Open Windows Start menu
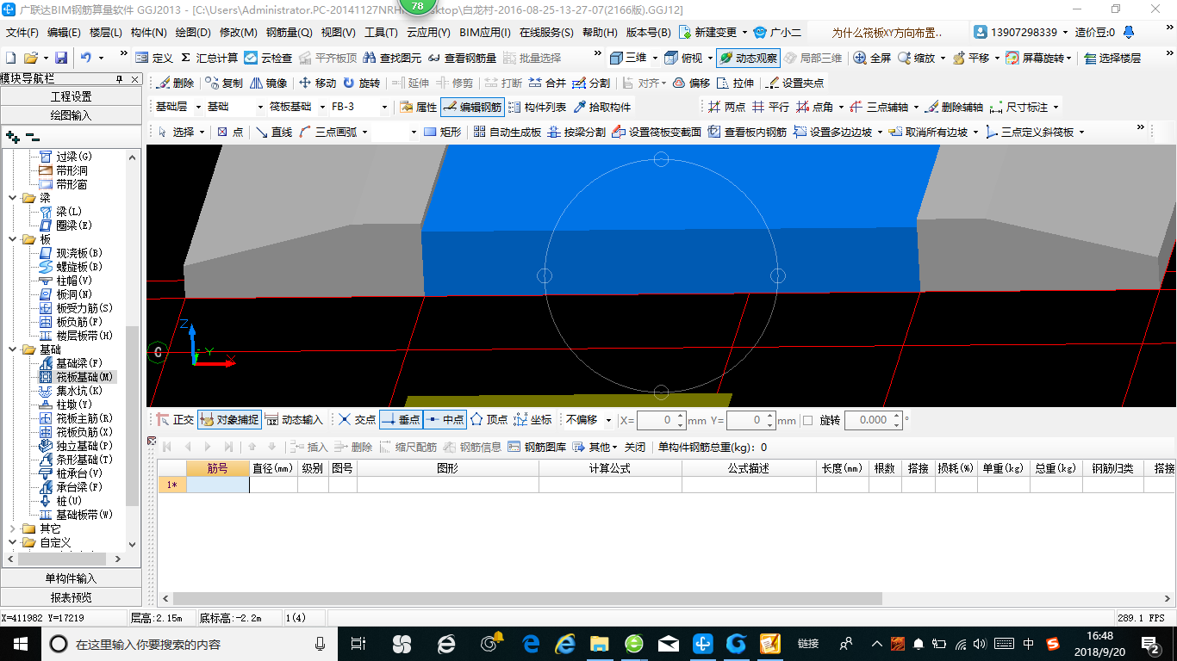This screenshot has height=661, width=1177. [20, 643]
